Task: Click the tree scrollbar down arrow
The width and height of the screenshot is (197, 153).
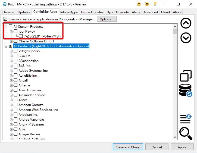Action: [175, 137]
